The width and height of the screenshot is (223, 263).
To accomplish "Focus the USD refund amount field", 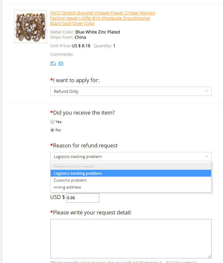I will (x=83, y=198).
